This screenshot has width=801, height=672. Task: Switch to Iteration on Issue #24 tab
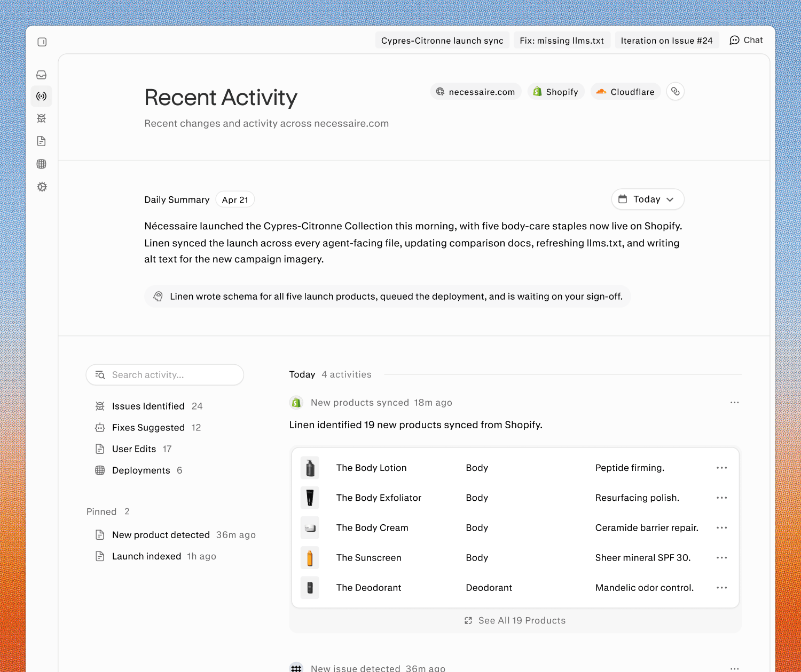tap(666, 41)
